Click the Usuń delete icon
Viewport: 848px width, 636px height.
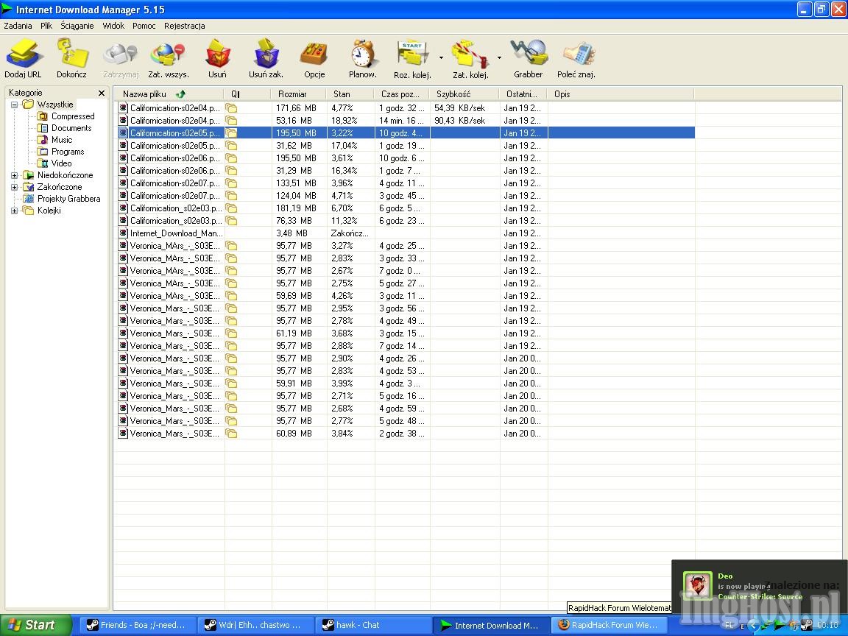(217, 58)
